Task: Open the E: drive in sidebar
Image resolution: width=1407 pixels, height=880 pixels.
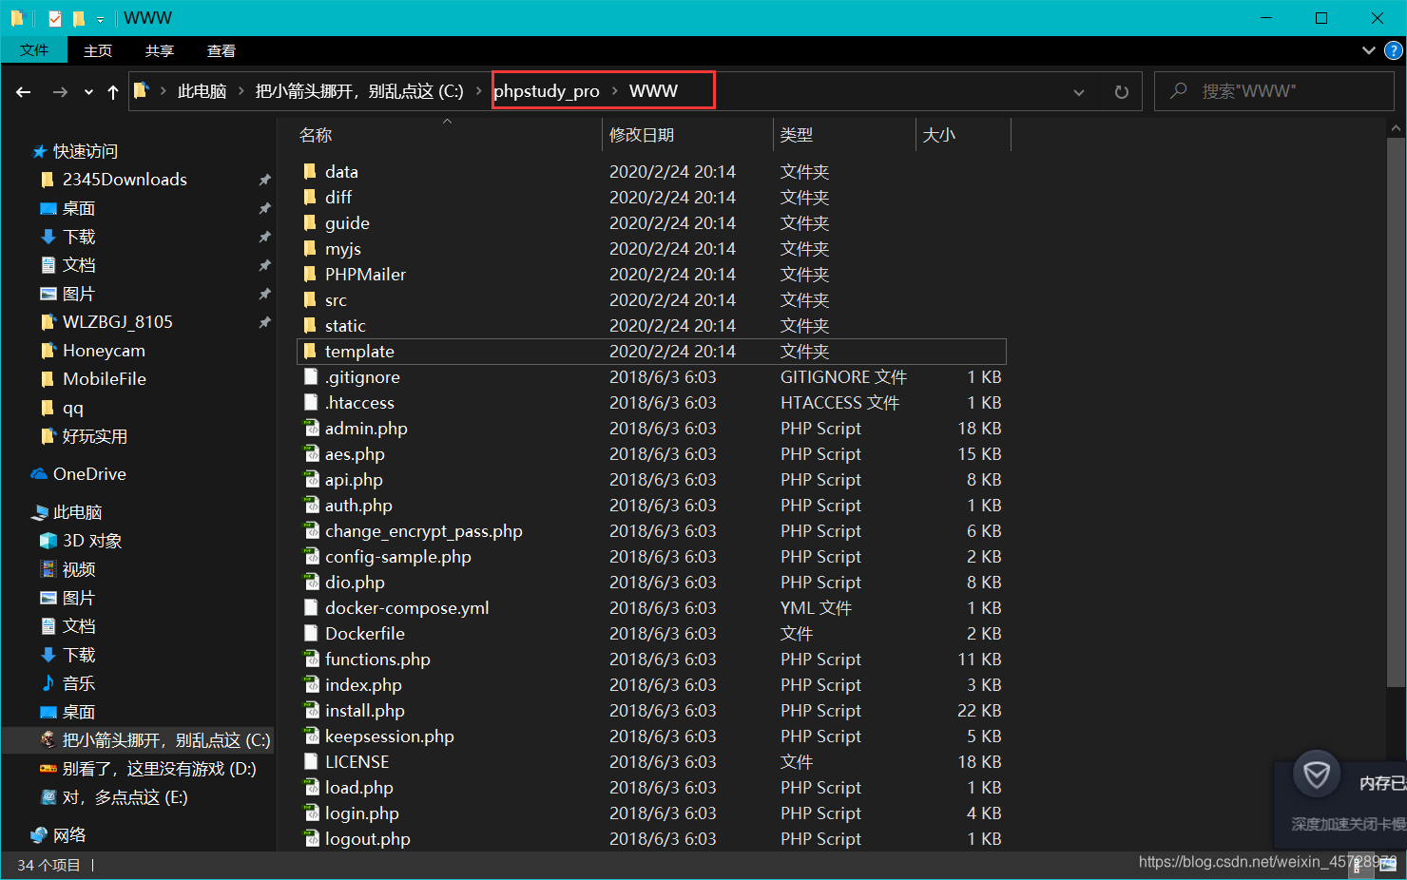Action: pos(125,797)
